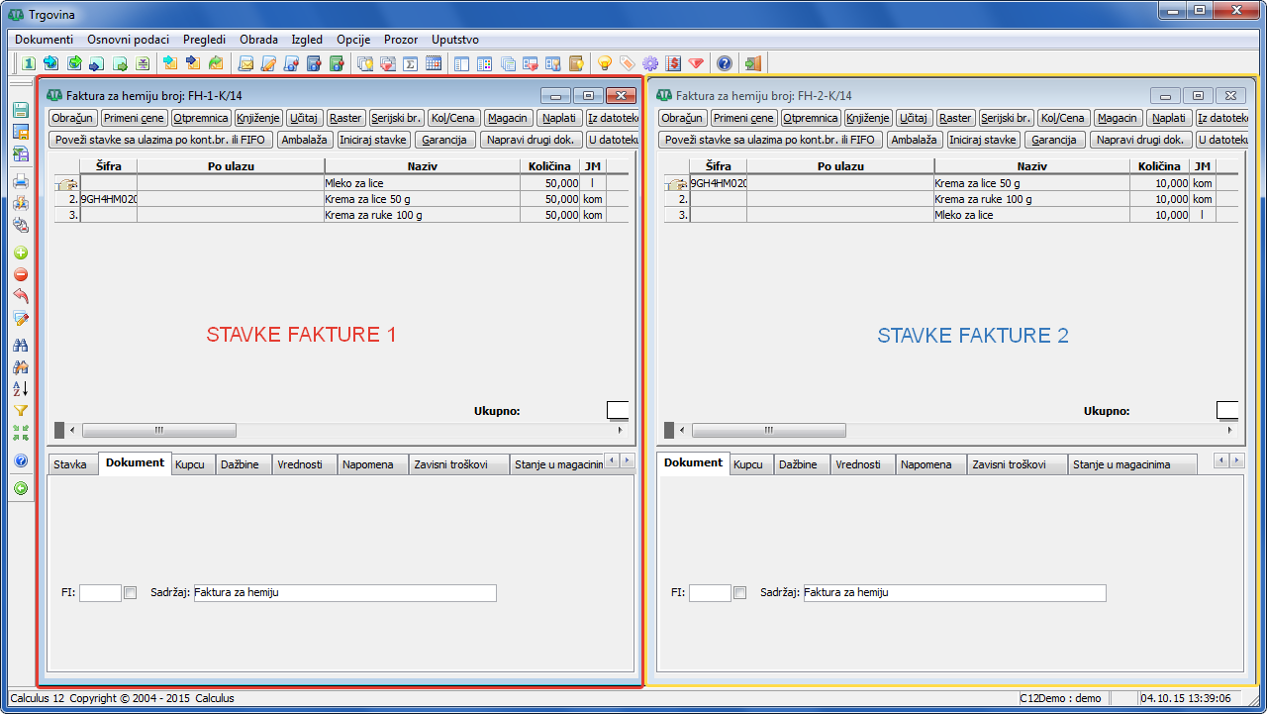Toggle the FI checkbox in invoice FH-1-K/14
Viewport: 1267px width, 714px height.
click(130, 593)
